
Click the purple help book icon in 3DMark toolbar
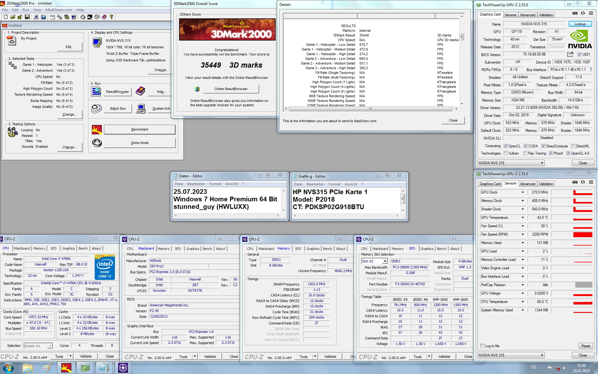104,17
